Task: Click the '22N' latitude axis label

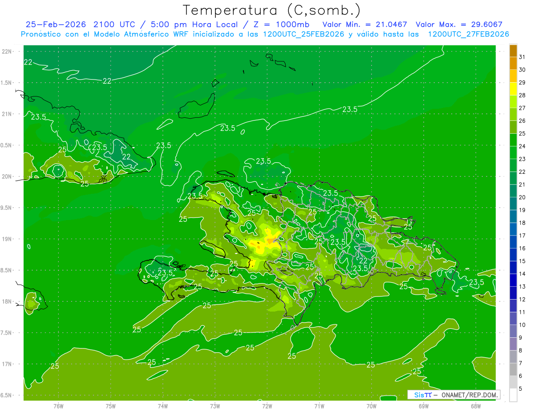Action: 7,52
